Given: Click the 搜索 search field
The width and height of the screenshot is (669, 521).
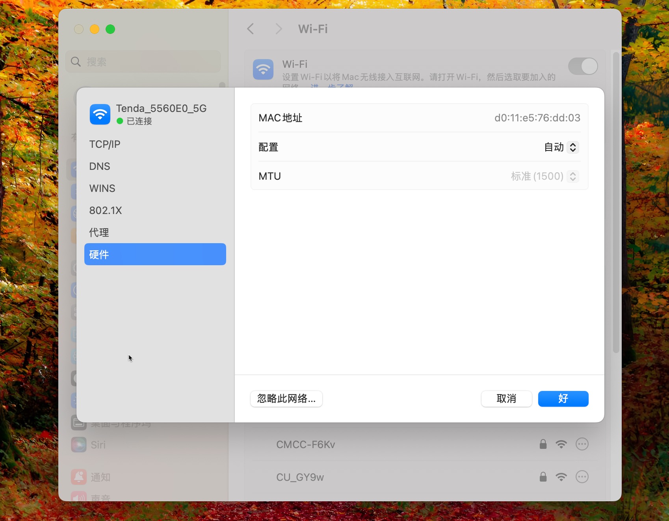Looking at the screenshot, I should [143, 62].
